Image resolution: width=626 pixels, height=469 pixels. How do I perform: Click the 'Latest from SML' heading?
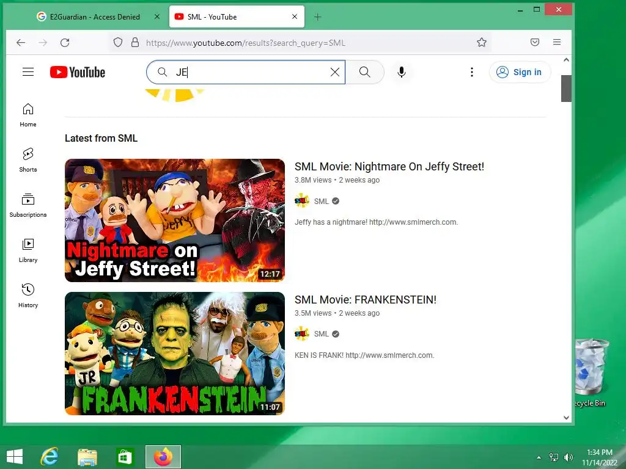click(101, 139)
